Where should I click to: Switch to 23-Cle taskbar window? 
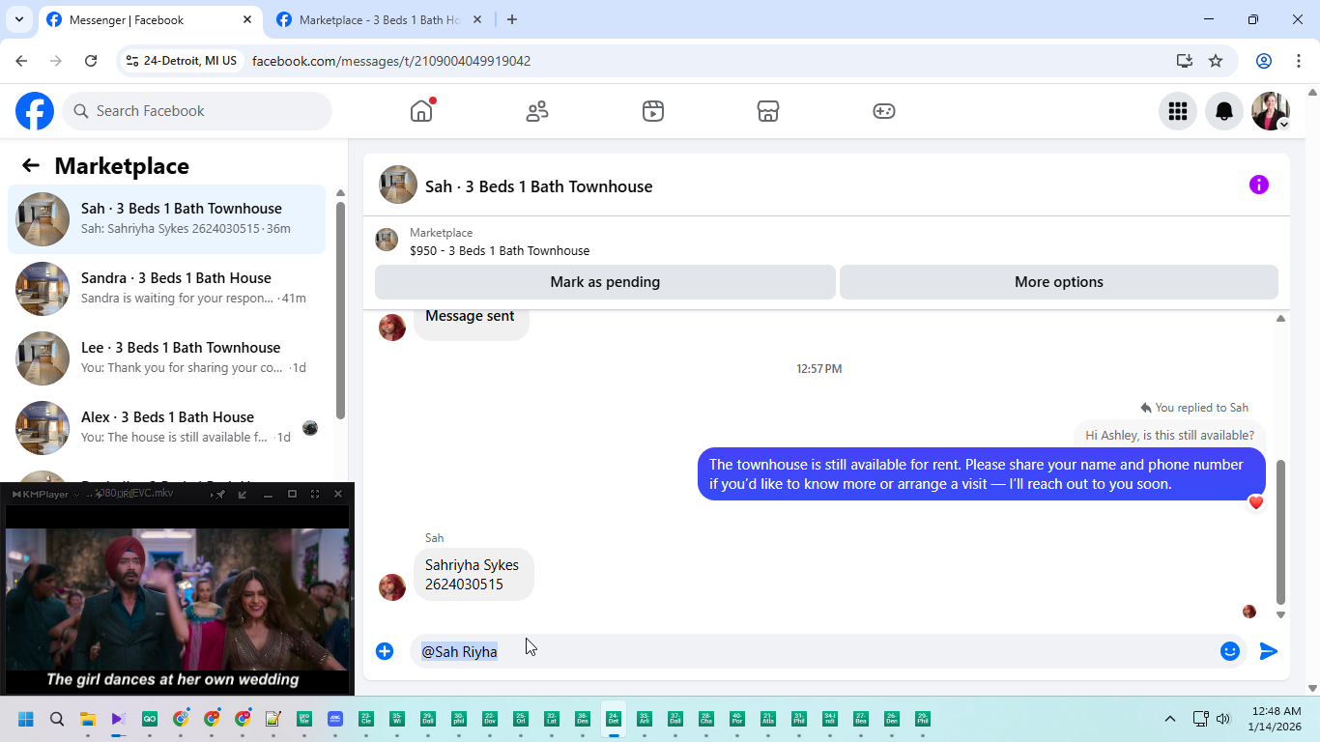[x=366, y=719]
